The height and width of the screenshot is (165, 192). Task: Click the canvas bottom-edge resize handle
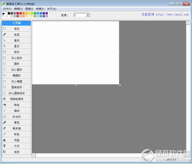click(x=76, y=85)
